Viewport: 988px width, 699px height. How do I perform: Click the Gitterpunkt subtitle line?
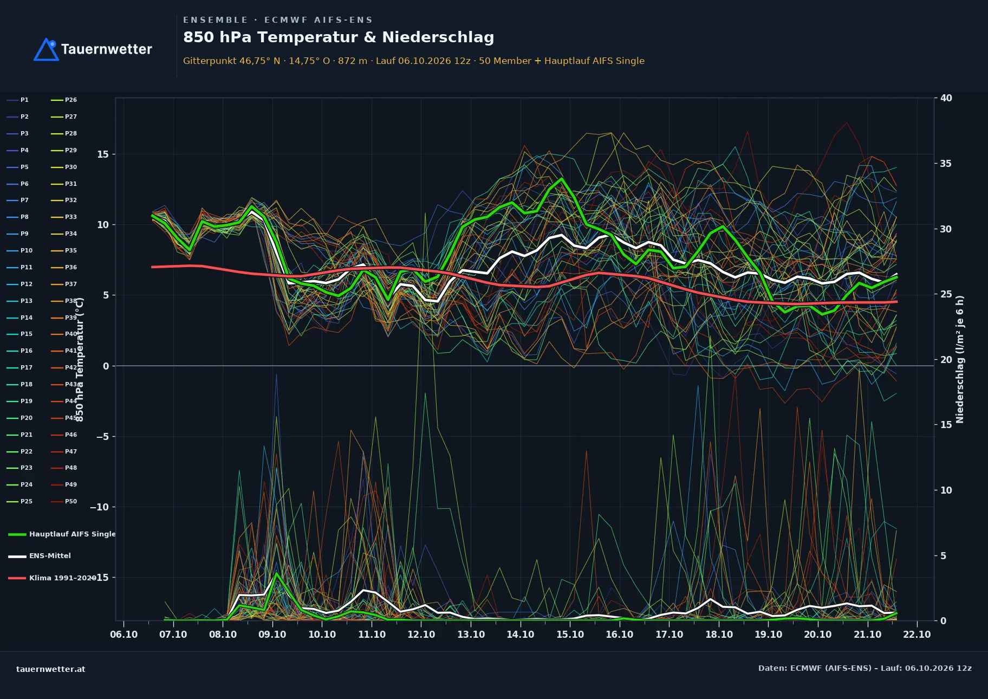pyautogui.click(x=414, y=61)
